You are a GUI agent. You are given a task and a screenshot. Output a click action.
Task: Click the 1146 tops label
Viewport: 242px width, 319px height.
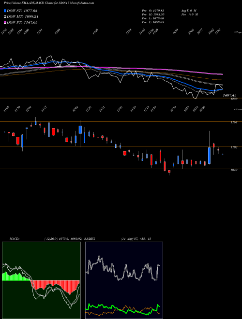click(95, 31)
